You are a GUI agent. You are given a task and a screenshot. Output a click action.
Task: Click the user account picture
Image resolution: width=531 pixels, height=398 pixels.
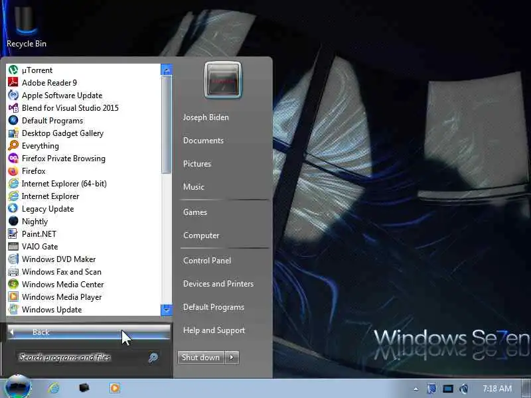pos(223,80)
